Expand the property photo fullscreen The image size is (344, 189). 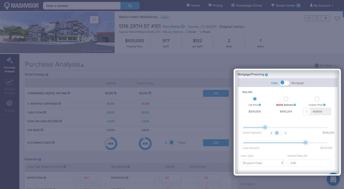coord(94,20)
